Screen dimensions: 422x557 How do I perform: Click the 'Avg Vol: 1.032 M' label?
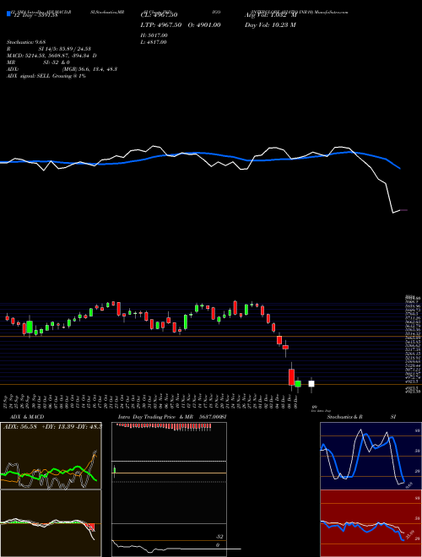271,15
